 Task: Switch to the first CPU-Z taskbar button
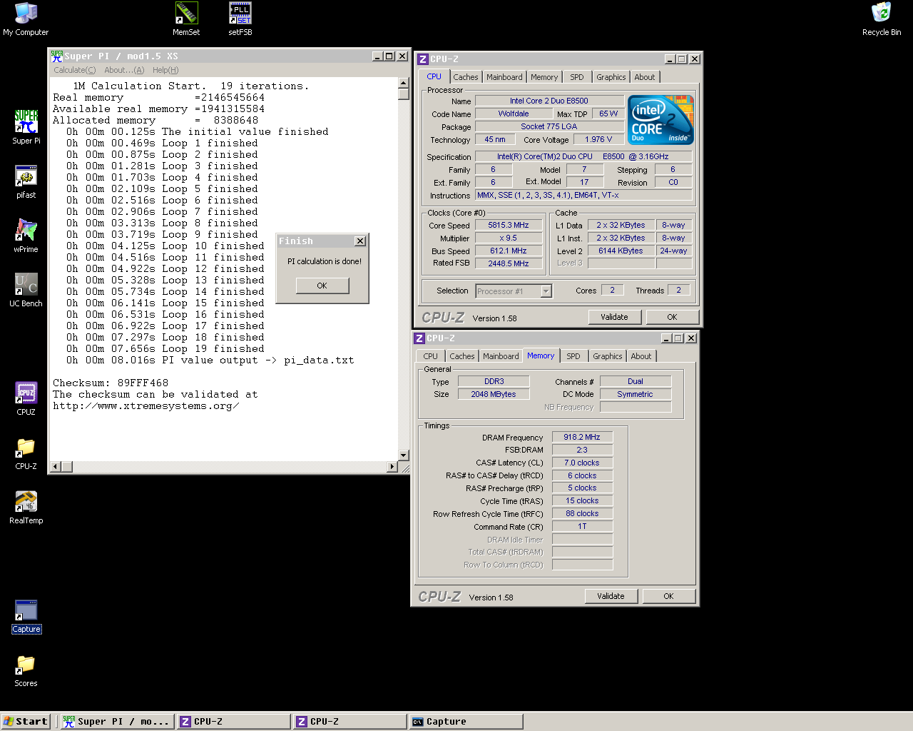[233, 722]
